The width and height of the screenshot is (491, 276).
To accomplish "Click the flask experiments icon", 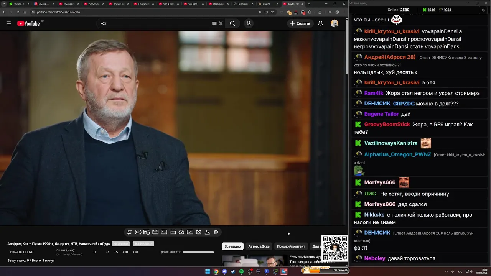I will pos(207,232).
